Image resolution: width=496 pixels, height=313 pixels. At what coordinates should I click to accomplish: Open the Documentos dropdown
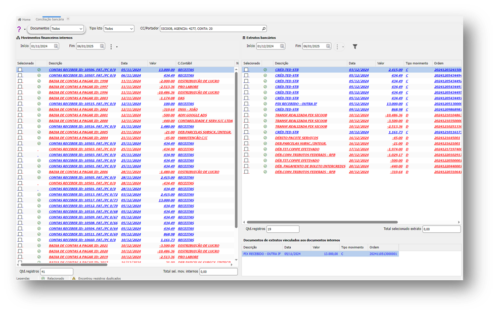(67, 29)
